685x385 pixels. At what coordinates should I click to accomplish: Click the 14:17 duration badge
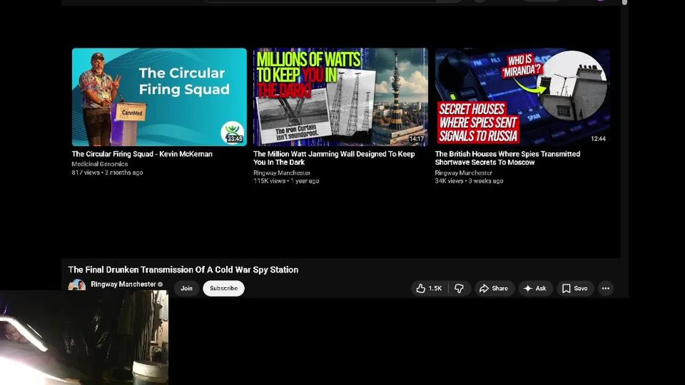tap(416, 139)
